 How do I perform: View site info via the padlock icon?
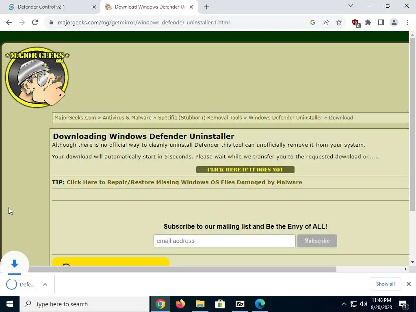[x=51, y=23]
